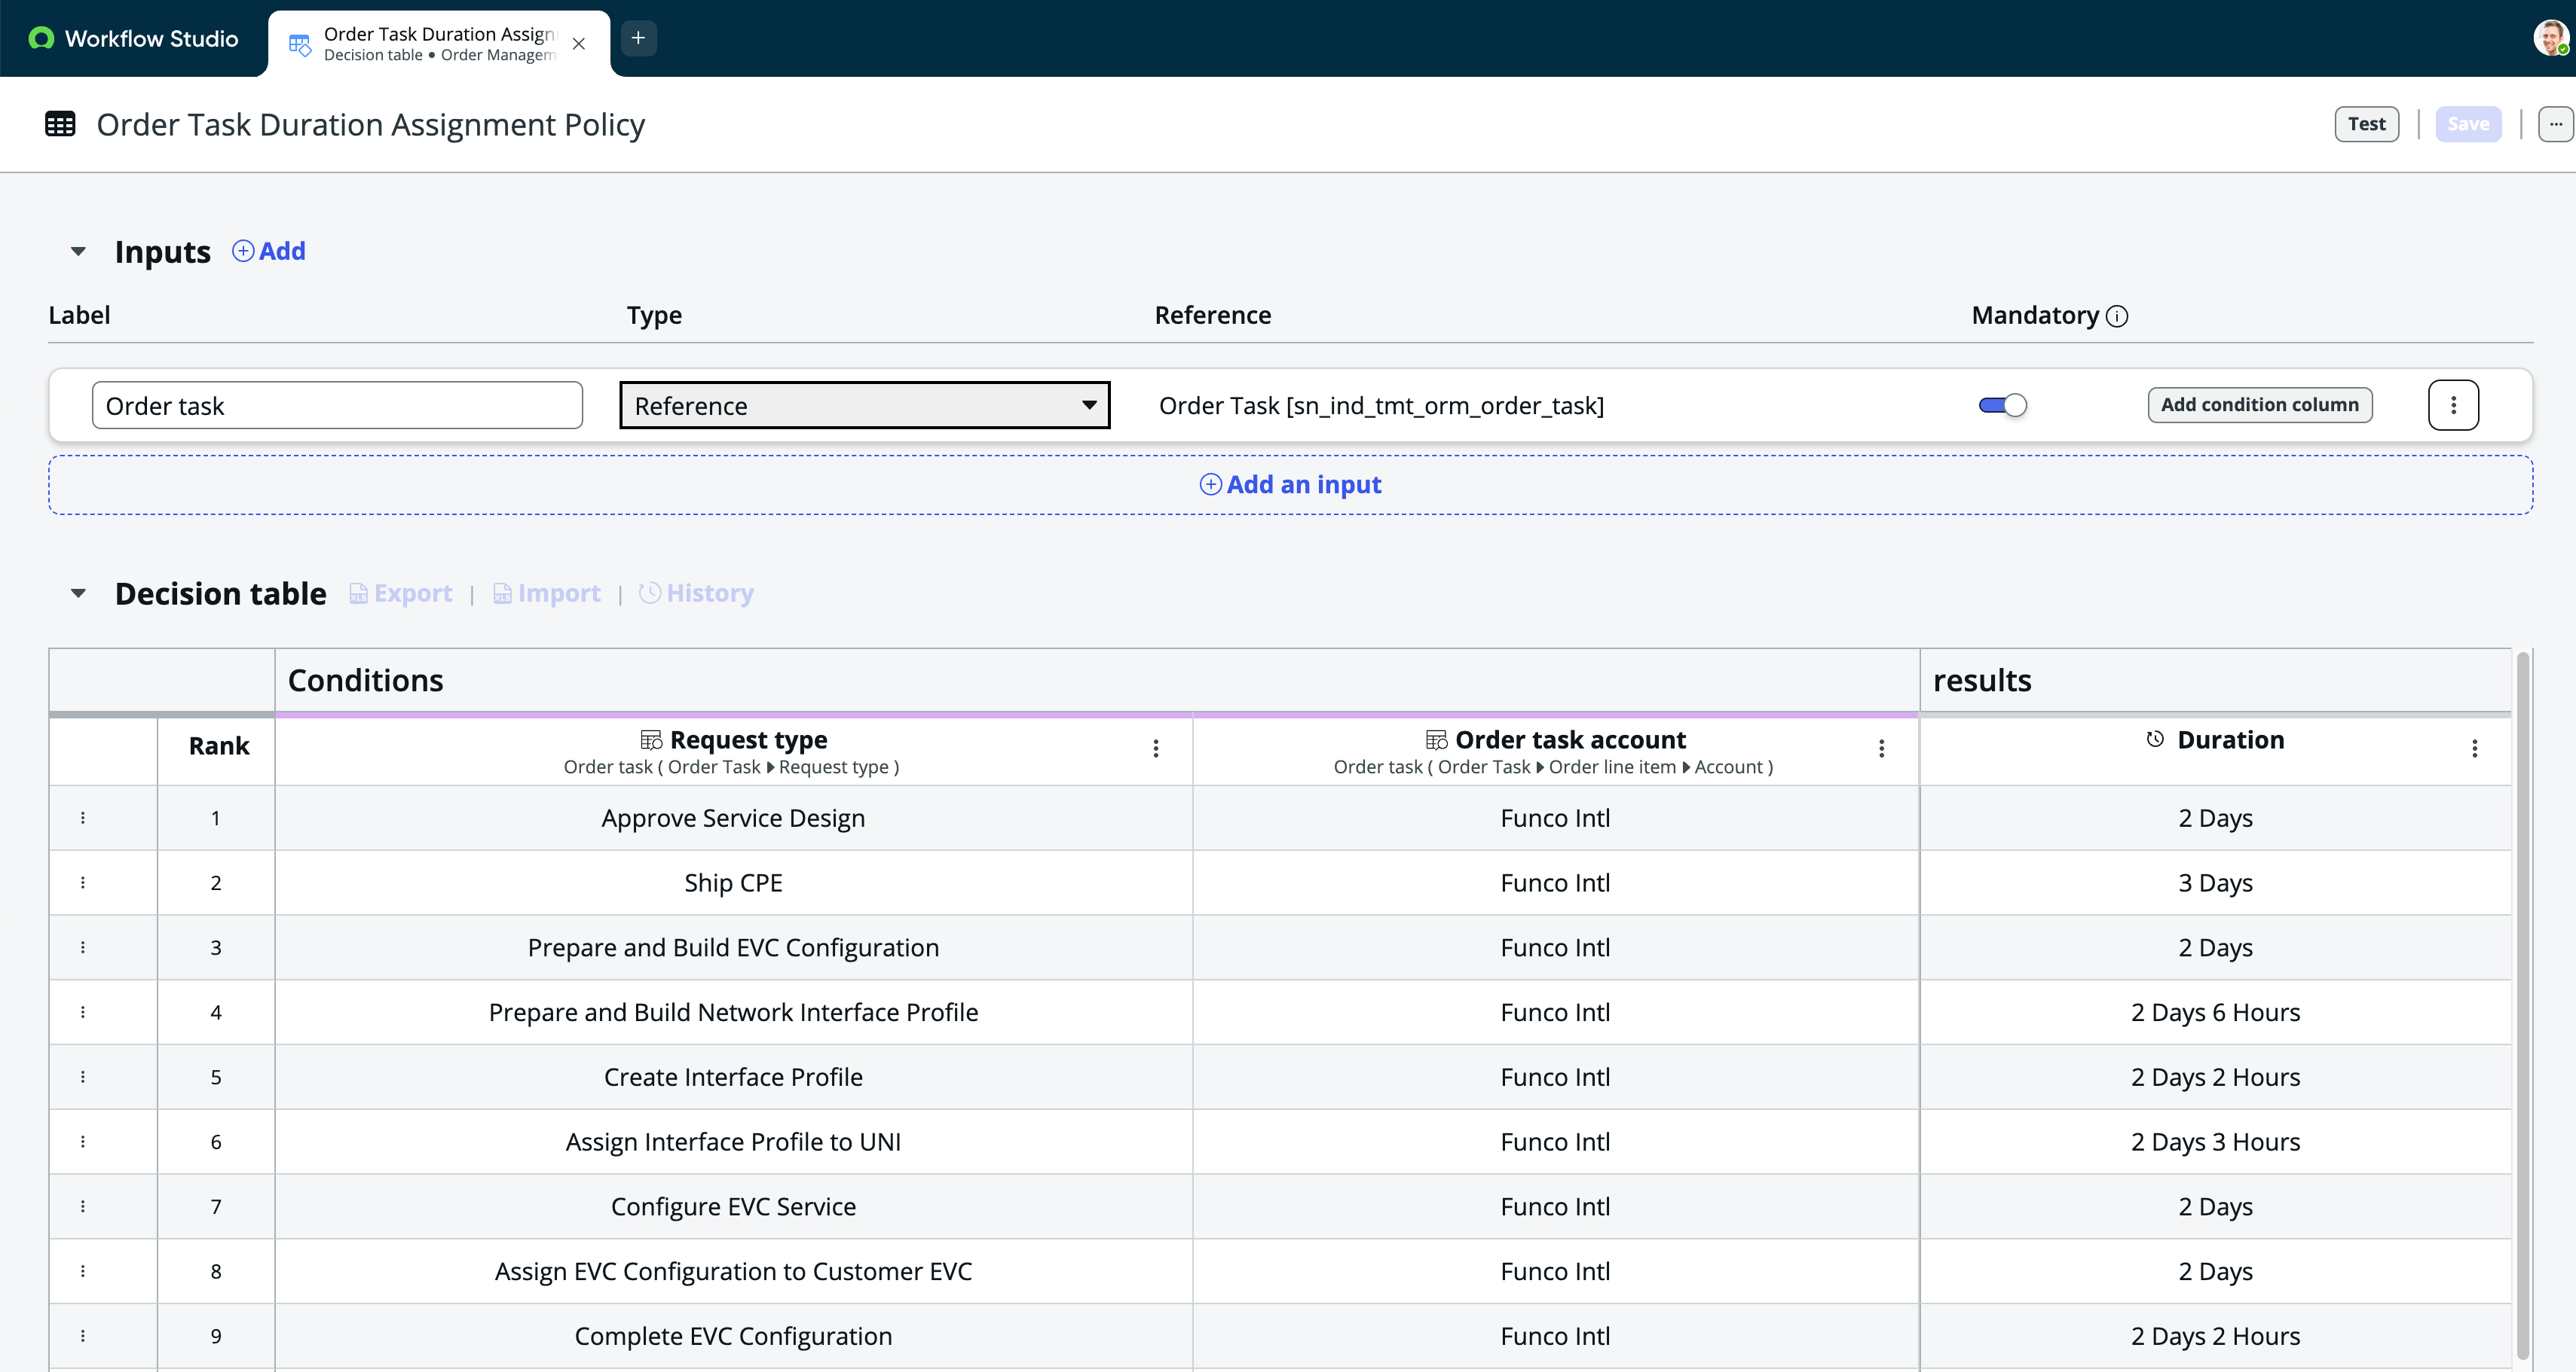Screen dimensions: 2576x1372
Task: Click the Save button
Action: [x=2468, y=124]
